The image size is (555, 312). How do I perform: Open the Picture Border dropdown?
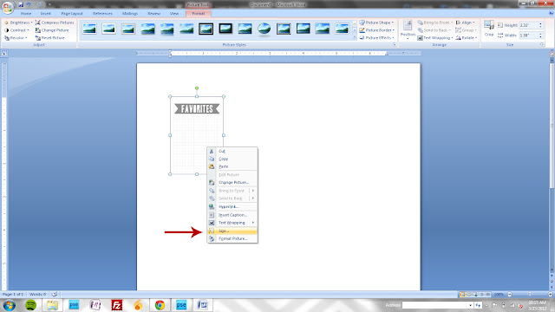(x=377, y=30)
